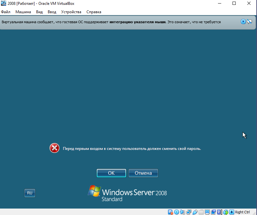
Task: Click the optical disc indicator icon
Action: click(176, 212)
